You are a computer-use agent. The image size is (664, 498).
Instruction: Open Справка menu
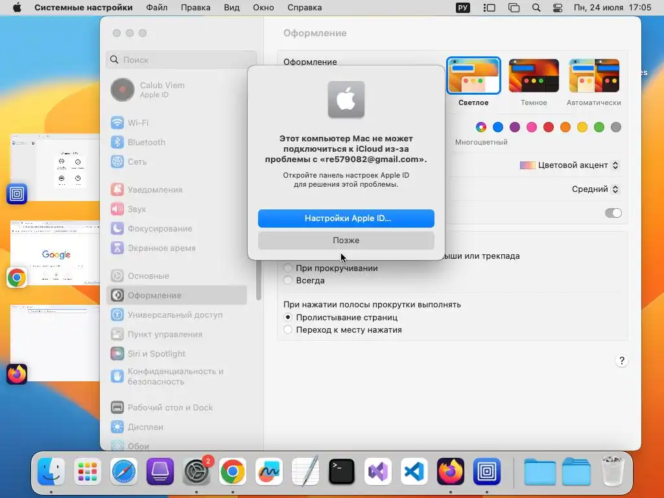click(305, 8)
